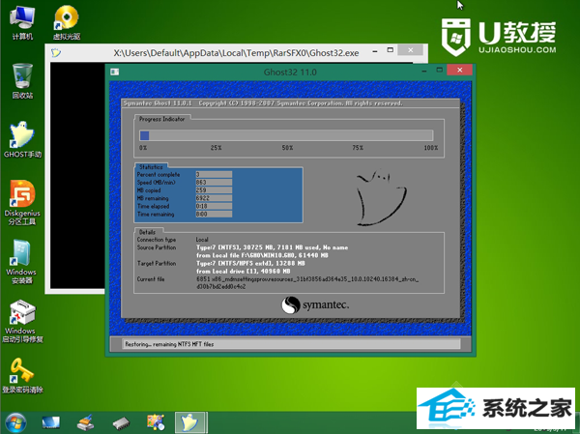Open the 登录密码清除 key icon
This screenshot has height=434, width=580.
22,375
